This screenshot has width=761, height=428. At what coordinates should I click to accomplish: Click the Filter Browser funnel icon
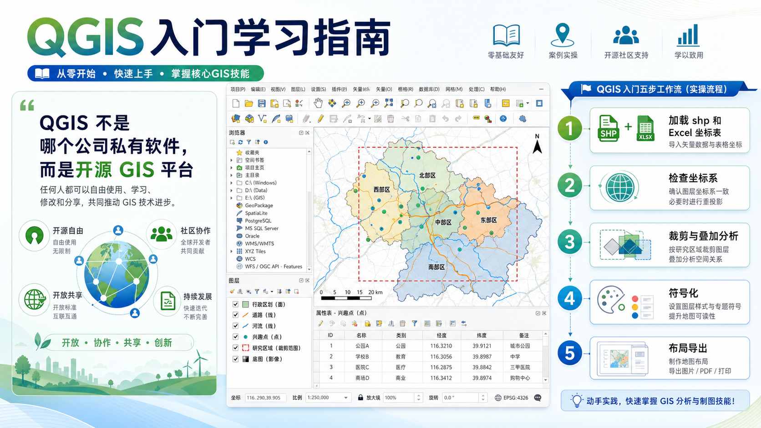pyautogui.click(x=249, y=142)
